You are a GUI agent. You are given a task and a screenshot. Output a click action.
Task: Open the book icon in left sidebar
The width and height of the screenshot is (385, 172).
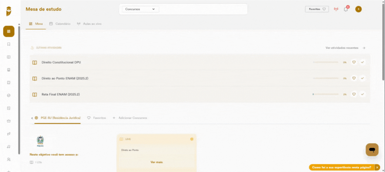(x=8, y=57)
